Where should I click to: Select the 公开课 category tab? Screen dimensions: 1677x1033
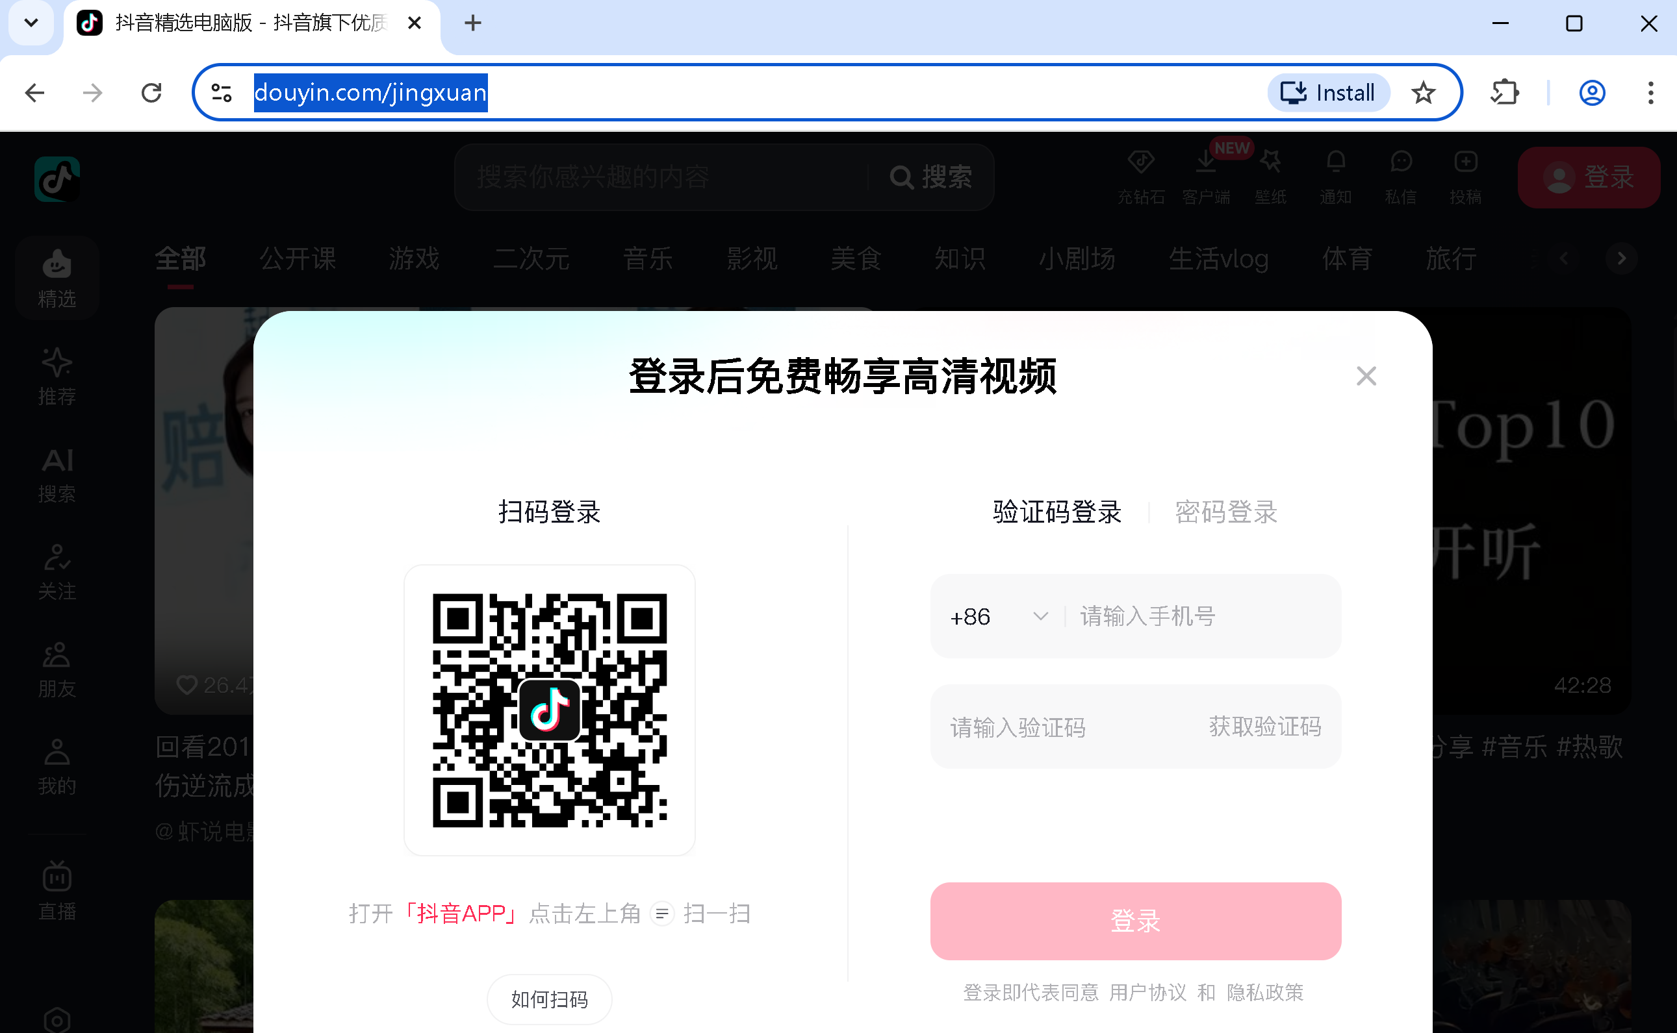tap(298, 259)
